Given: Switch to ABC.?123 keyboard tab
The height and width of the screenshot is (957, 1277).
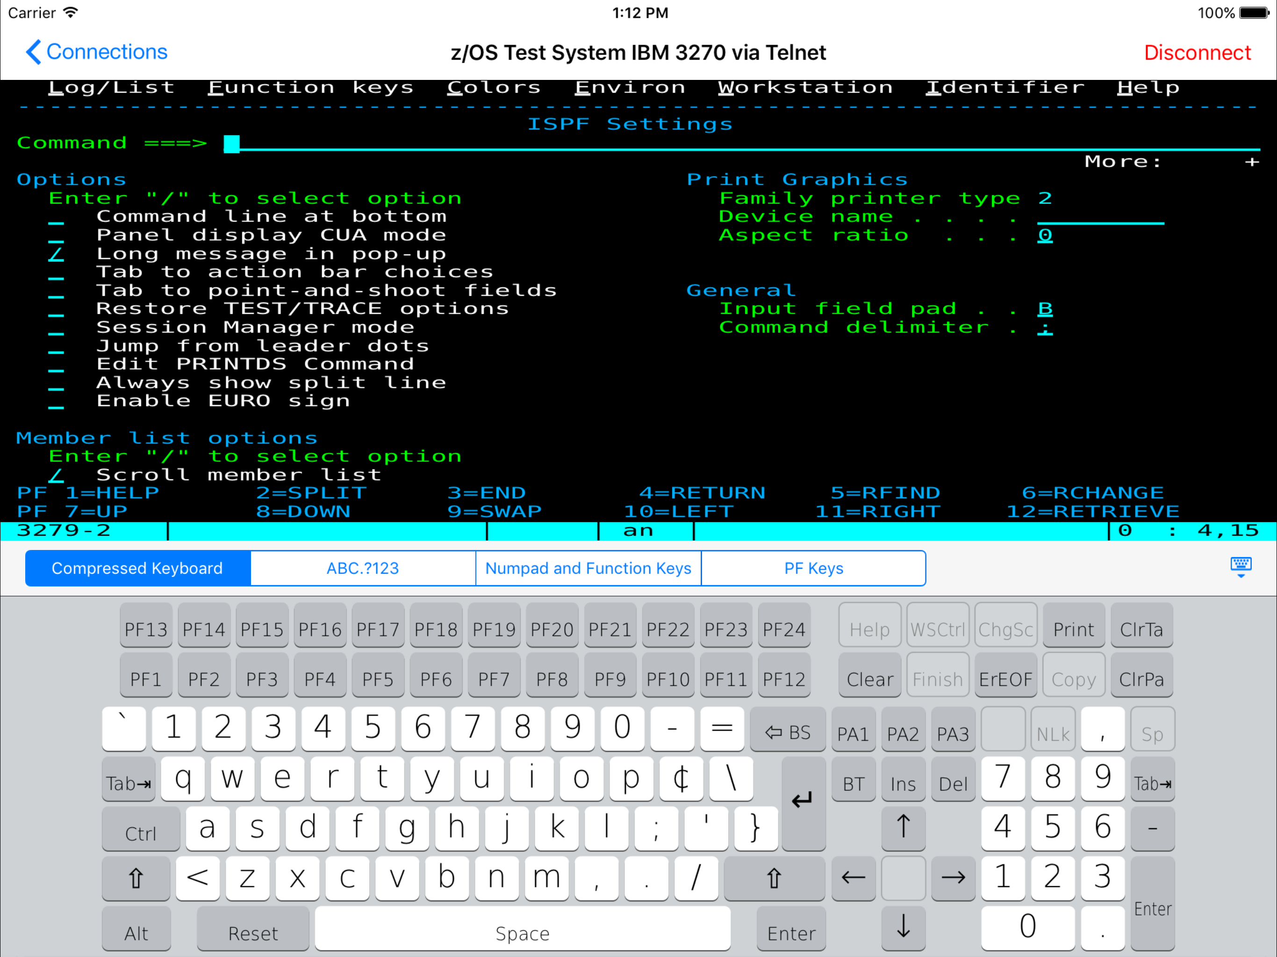Looking at the screenshot, I should click(x=363, y=569).
